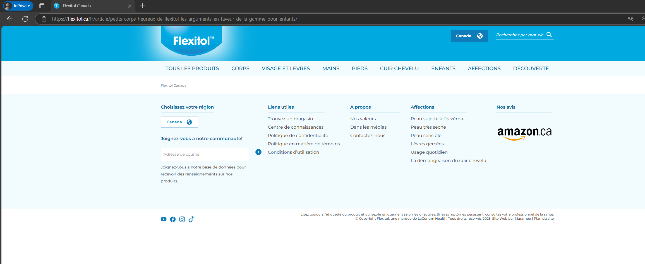Open the TikTok social link

191,219
